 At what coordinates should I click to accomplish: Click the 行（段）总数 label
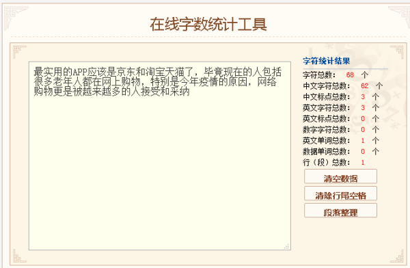pyautogui.click(x=326, y=163)
